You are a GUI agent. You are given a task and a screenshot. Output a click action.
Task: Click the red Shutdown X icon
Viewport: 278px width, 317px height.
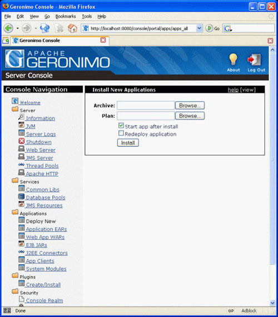tap(21, 141)
